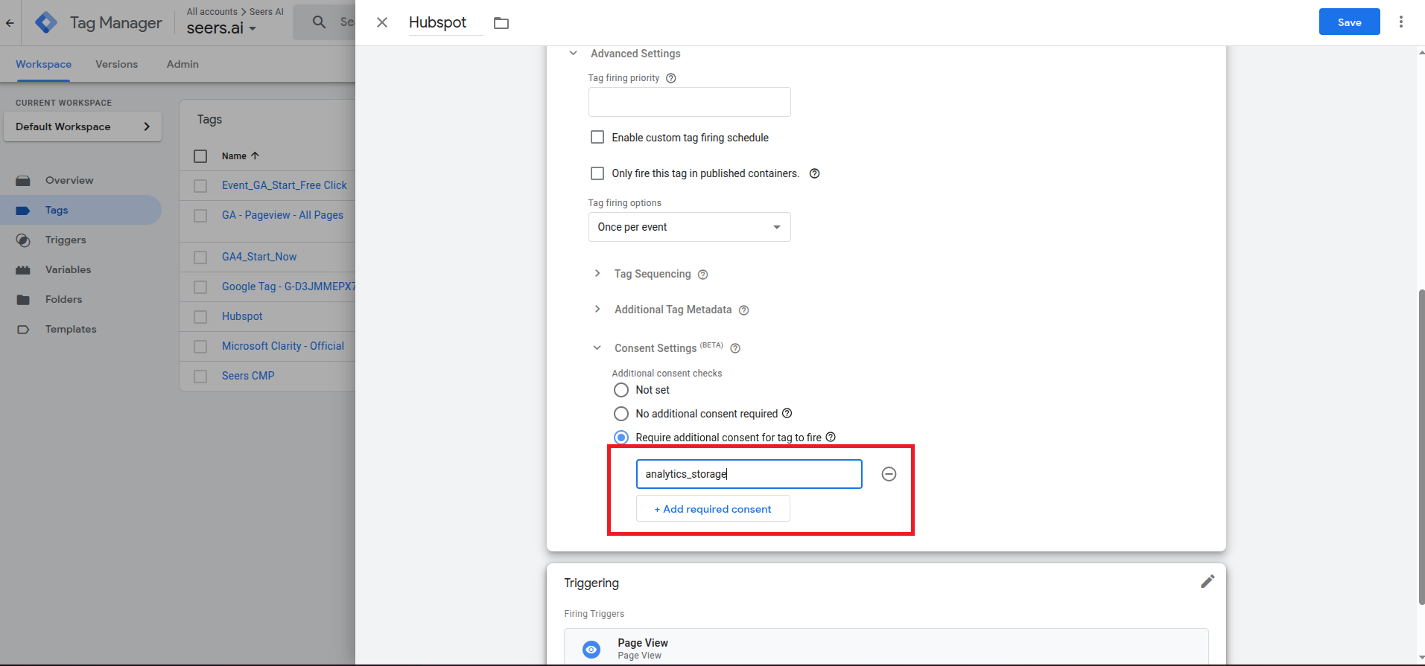Open the Google Tag - G-D3JMMEPX tag

pyautogui.click(x=288, y=286)
